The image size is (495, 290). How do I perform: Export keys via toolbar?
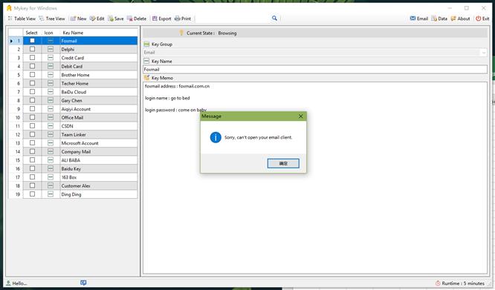(x=161, y=19)
